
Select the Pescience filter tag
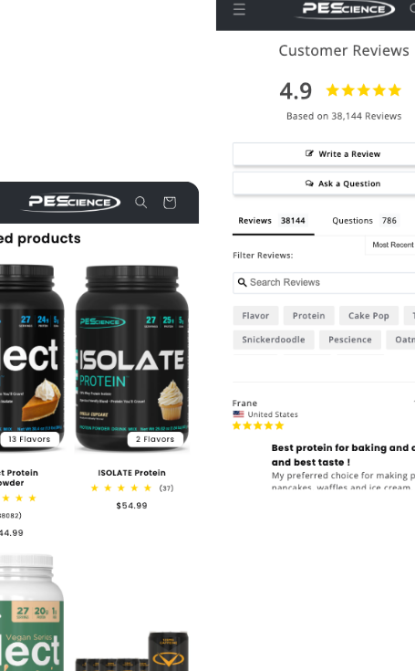click(x=350, y=340)
